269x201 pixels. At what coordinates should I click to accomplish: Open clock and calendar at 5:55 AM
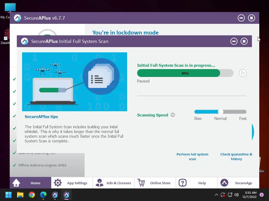coord(249,195)
